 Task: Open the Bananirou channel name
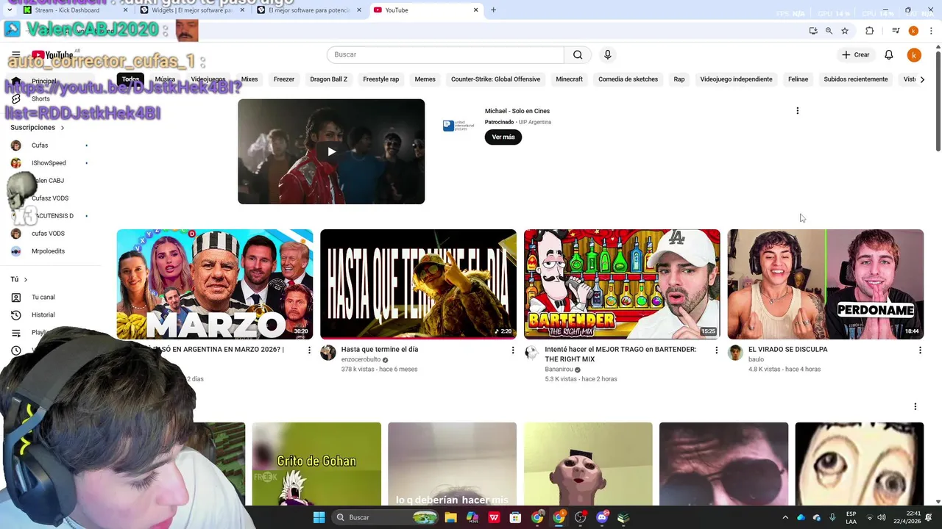pyautogui.click(x=559, y=370)
